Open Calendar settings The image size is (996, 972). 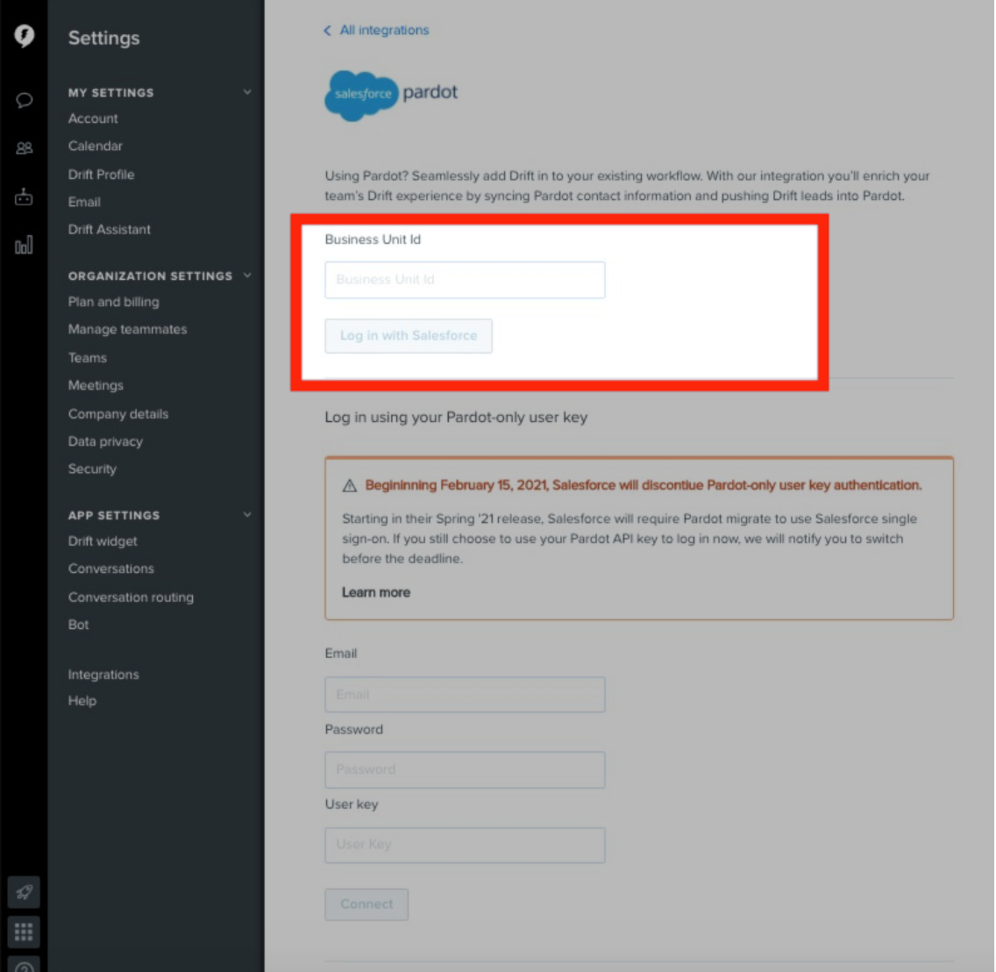point(96,147)
